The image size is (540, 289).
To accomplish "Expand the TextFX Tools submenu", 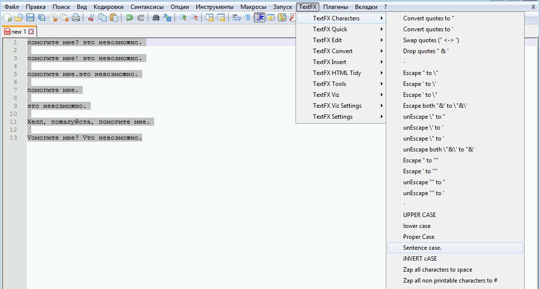I will tap(341, 84).
